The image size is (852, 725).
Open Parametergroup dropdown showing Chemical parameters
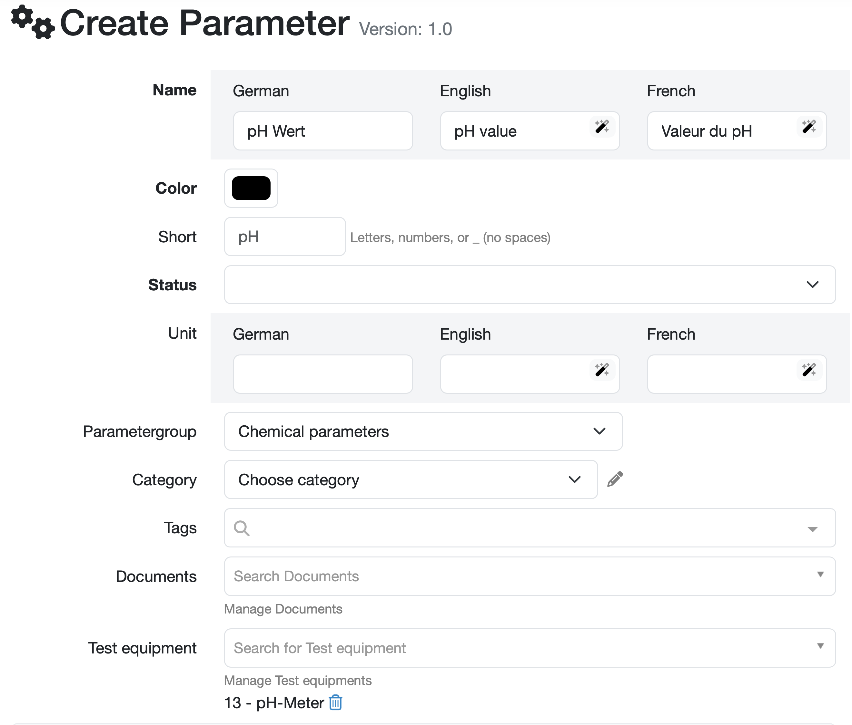click(423, 431)
